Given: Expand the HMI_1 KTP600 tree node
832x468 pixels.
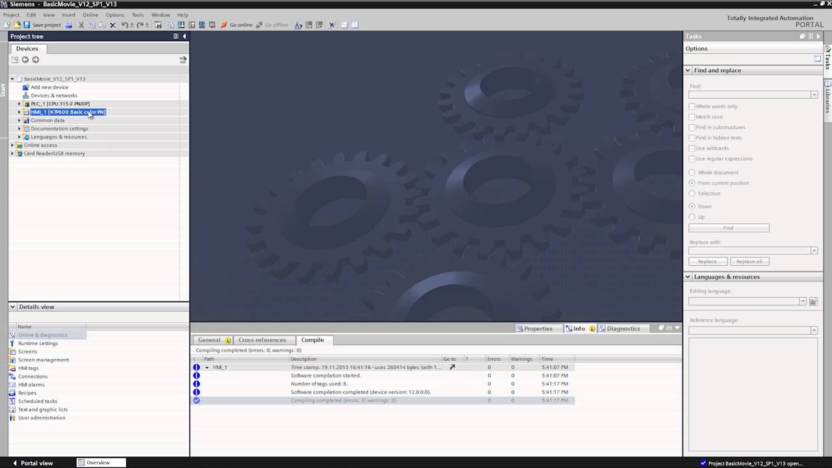Looking at the screenshot, I should click(x=19, y=112).
